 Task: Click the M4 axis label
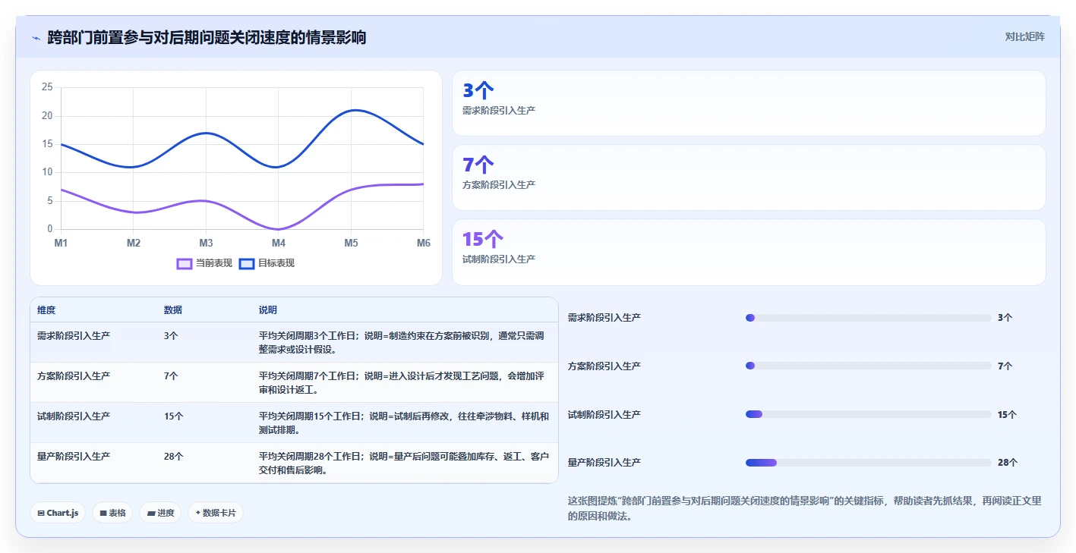[279, 243]
